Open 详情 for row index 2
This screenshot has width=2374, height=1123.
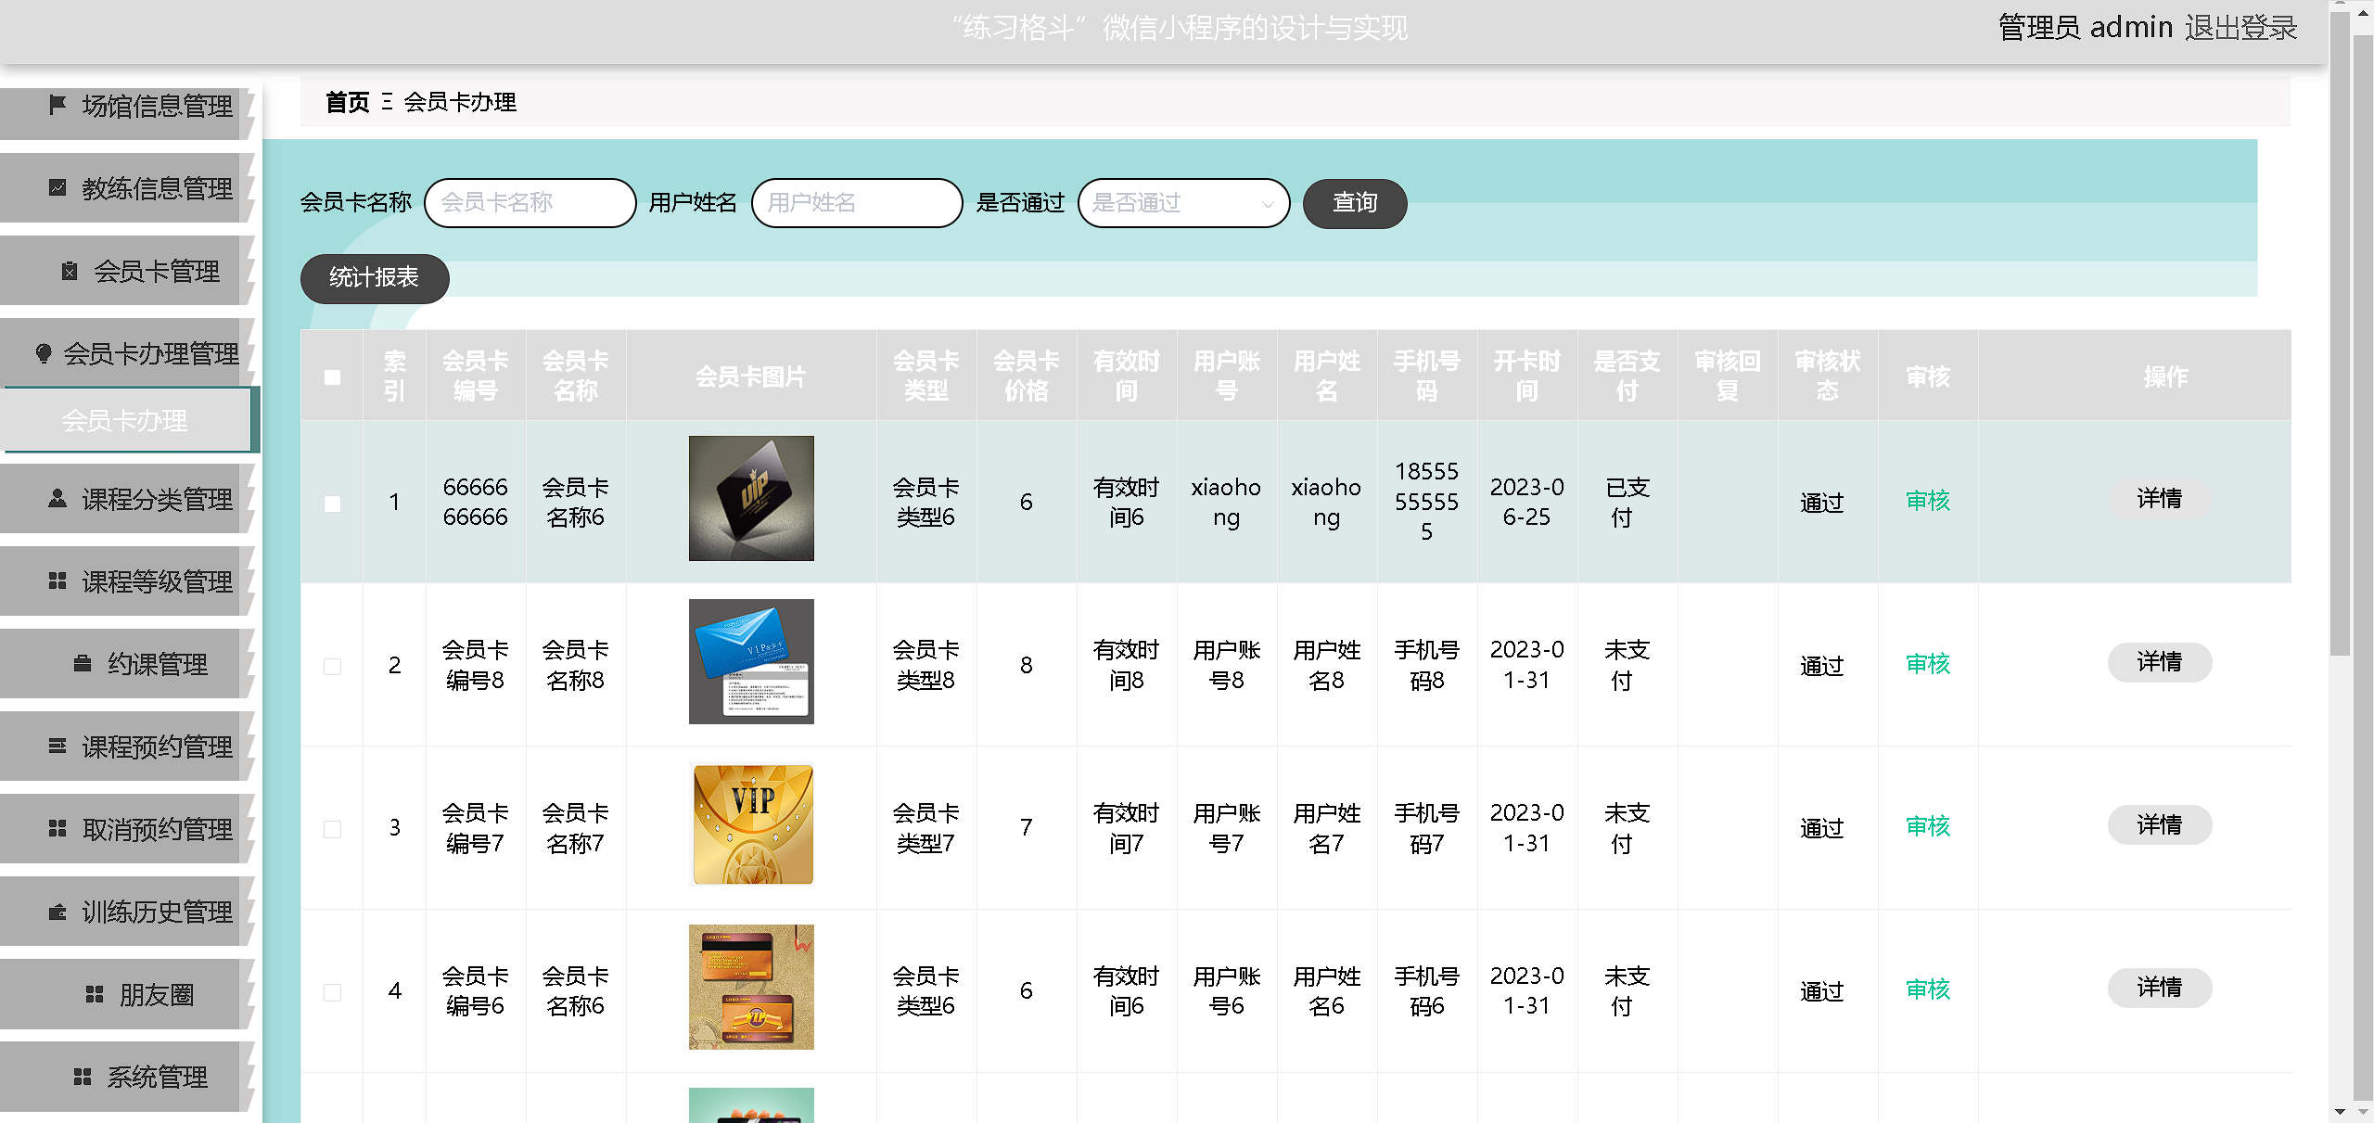(x=2160, y=662)
